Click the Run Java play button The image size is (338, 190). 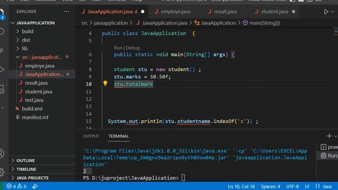click(326, 12)
